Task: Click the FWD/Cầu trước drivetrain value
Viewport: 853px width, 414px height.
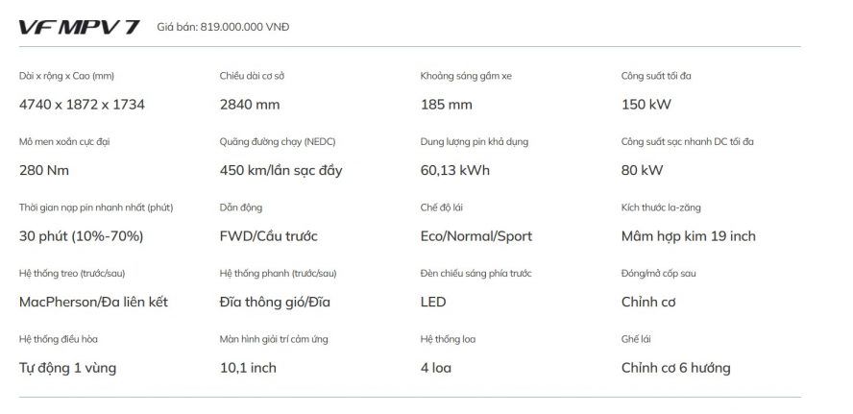Action: 268,236
